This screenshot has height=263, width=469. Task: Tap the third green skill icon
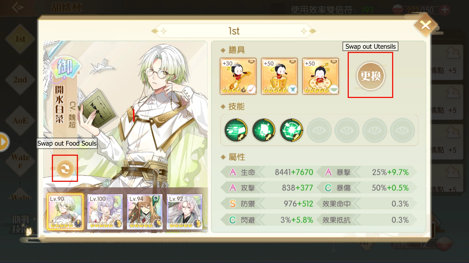click(x=292, y=130)
